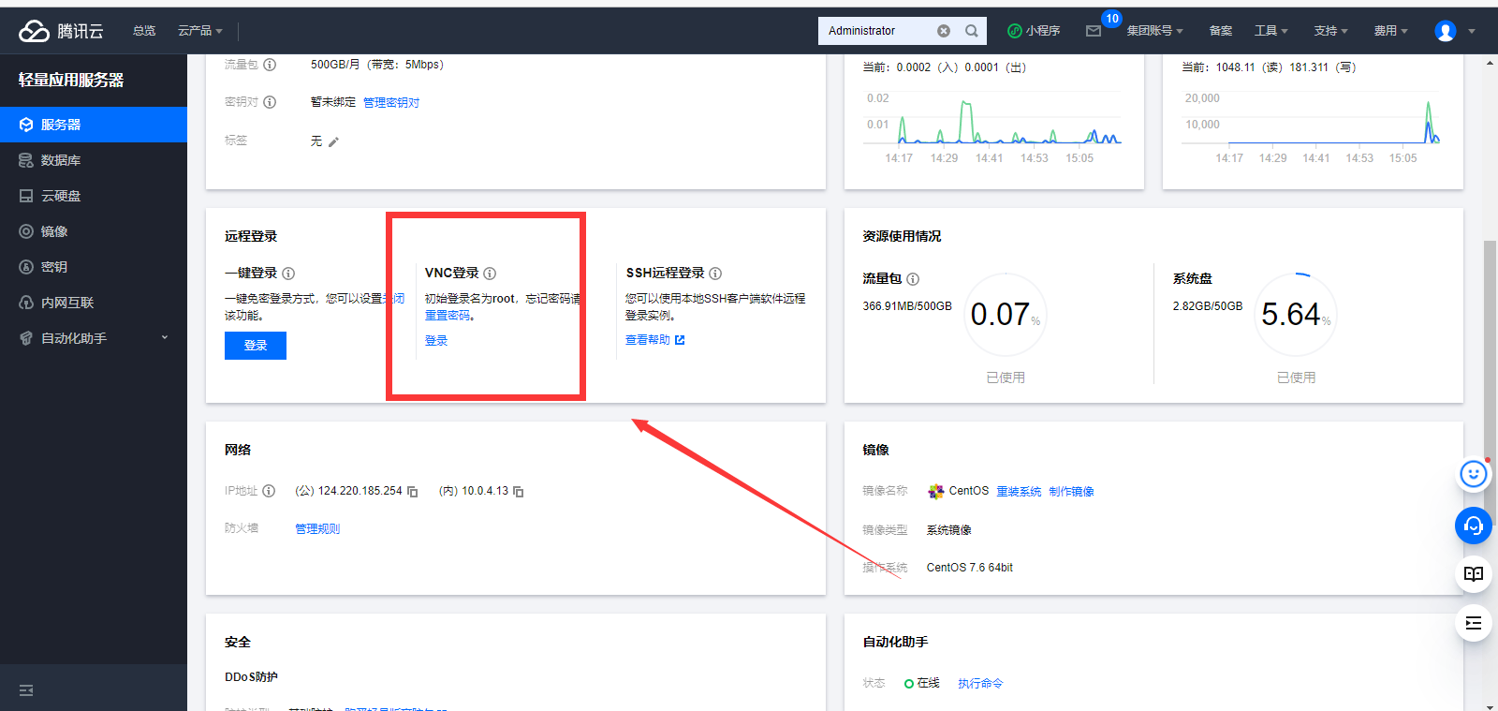Open the 重置密码 link
1498x711 pixels.
point(448,316)
